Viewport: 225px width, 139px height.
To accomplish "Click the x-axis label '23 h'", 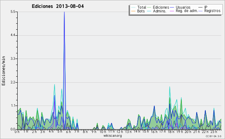I will click(214, 132).
